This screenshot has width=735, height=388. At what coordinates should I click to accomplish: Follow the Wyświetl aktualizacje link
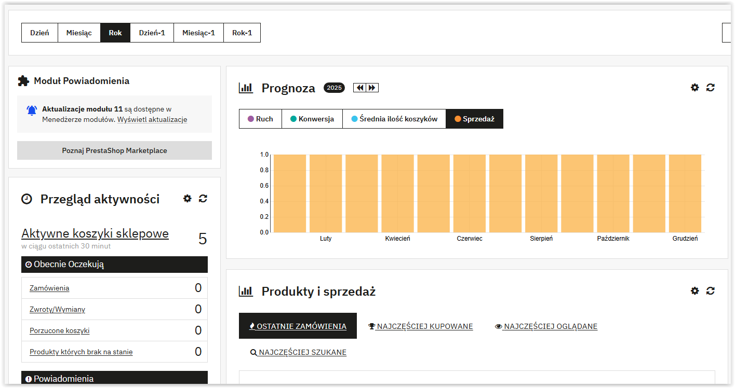point(152,119)
